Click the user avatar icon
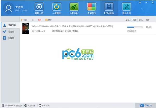This screenshot has height=108, width=156. pyautogui.click(x=9, y=8)
